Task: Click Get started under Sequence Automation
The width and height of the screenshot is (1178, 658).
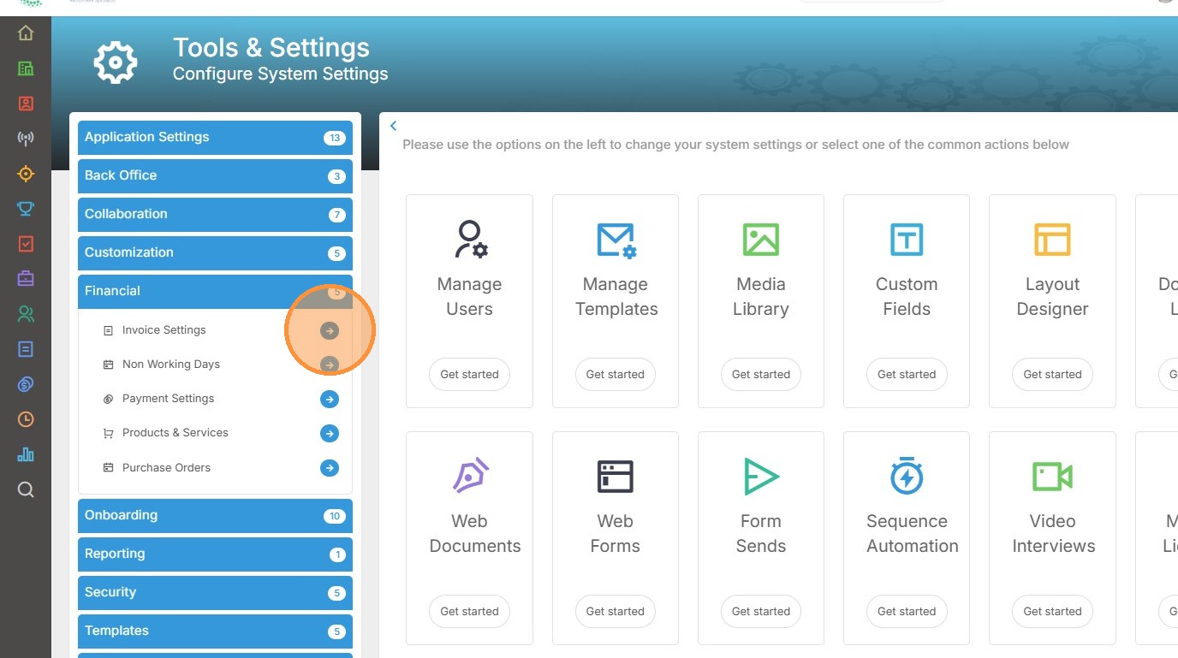Action: [x=907, y=612]
